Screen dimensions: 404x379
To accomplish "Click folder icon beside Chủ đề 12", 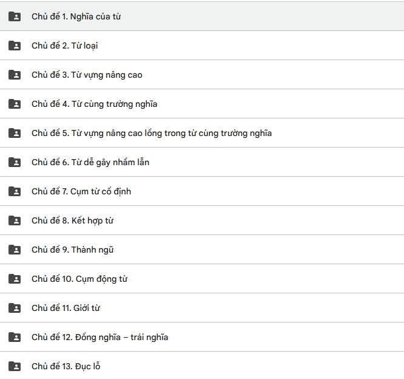I will tap(15, 337).
